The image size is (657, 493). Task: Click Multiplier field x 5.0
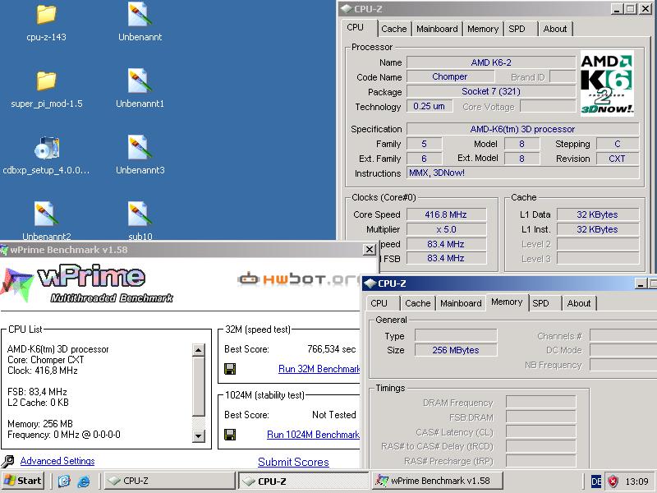tap(446, 230)
